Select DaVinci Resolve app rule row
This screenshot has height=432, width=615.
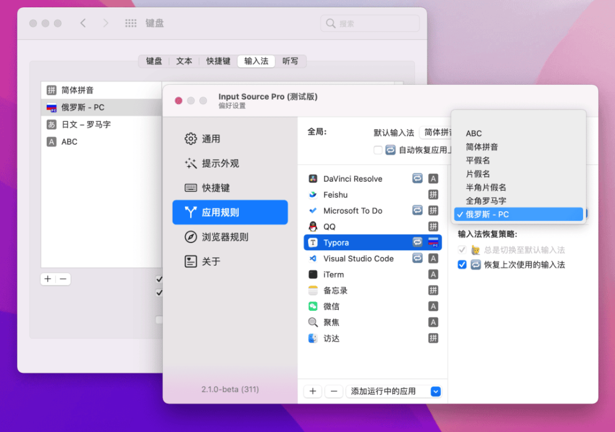click(373, 179)
